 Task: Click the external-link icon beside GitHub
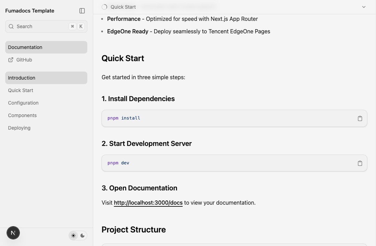(x=11, y=60)
